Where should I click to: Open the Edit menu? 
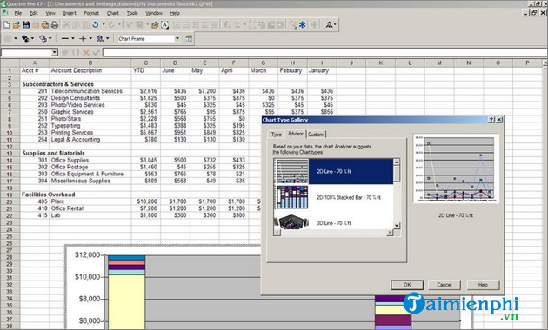click(34, 13)
